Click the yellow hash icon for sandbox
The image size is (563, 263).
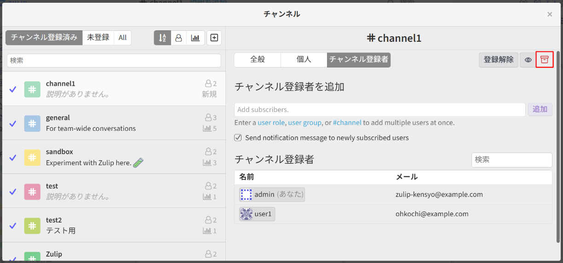(32, 157)
